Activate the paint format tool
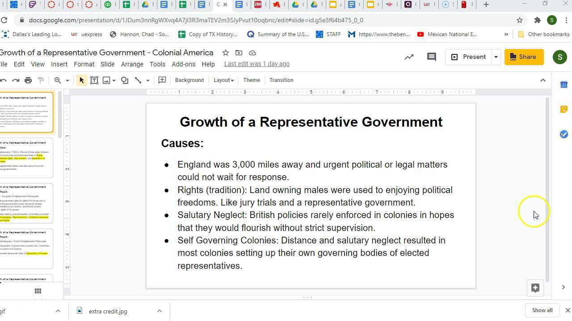This screenshot has width=572, height=321. coord(41,80)
